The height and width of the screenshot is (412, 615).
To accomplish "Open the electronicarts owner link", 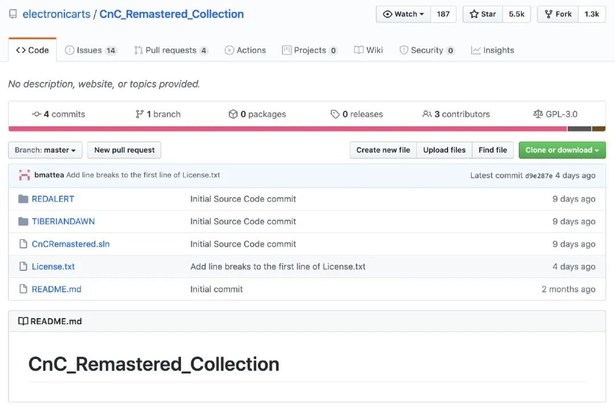I will pos(56,14).
